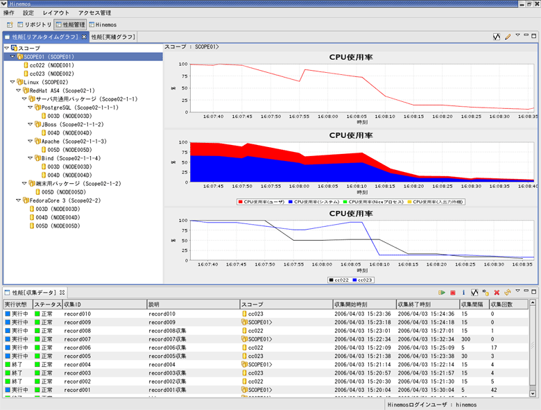Click the export arrow icon in collection toolbar
Image resolution: width=541 pixels, height=410 pixels.
point(486,293)
